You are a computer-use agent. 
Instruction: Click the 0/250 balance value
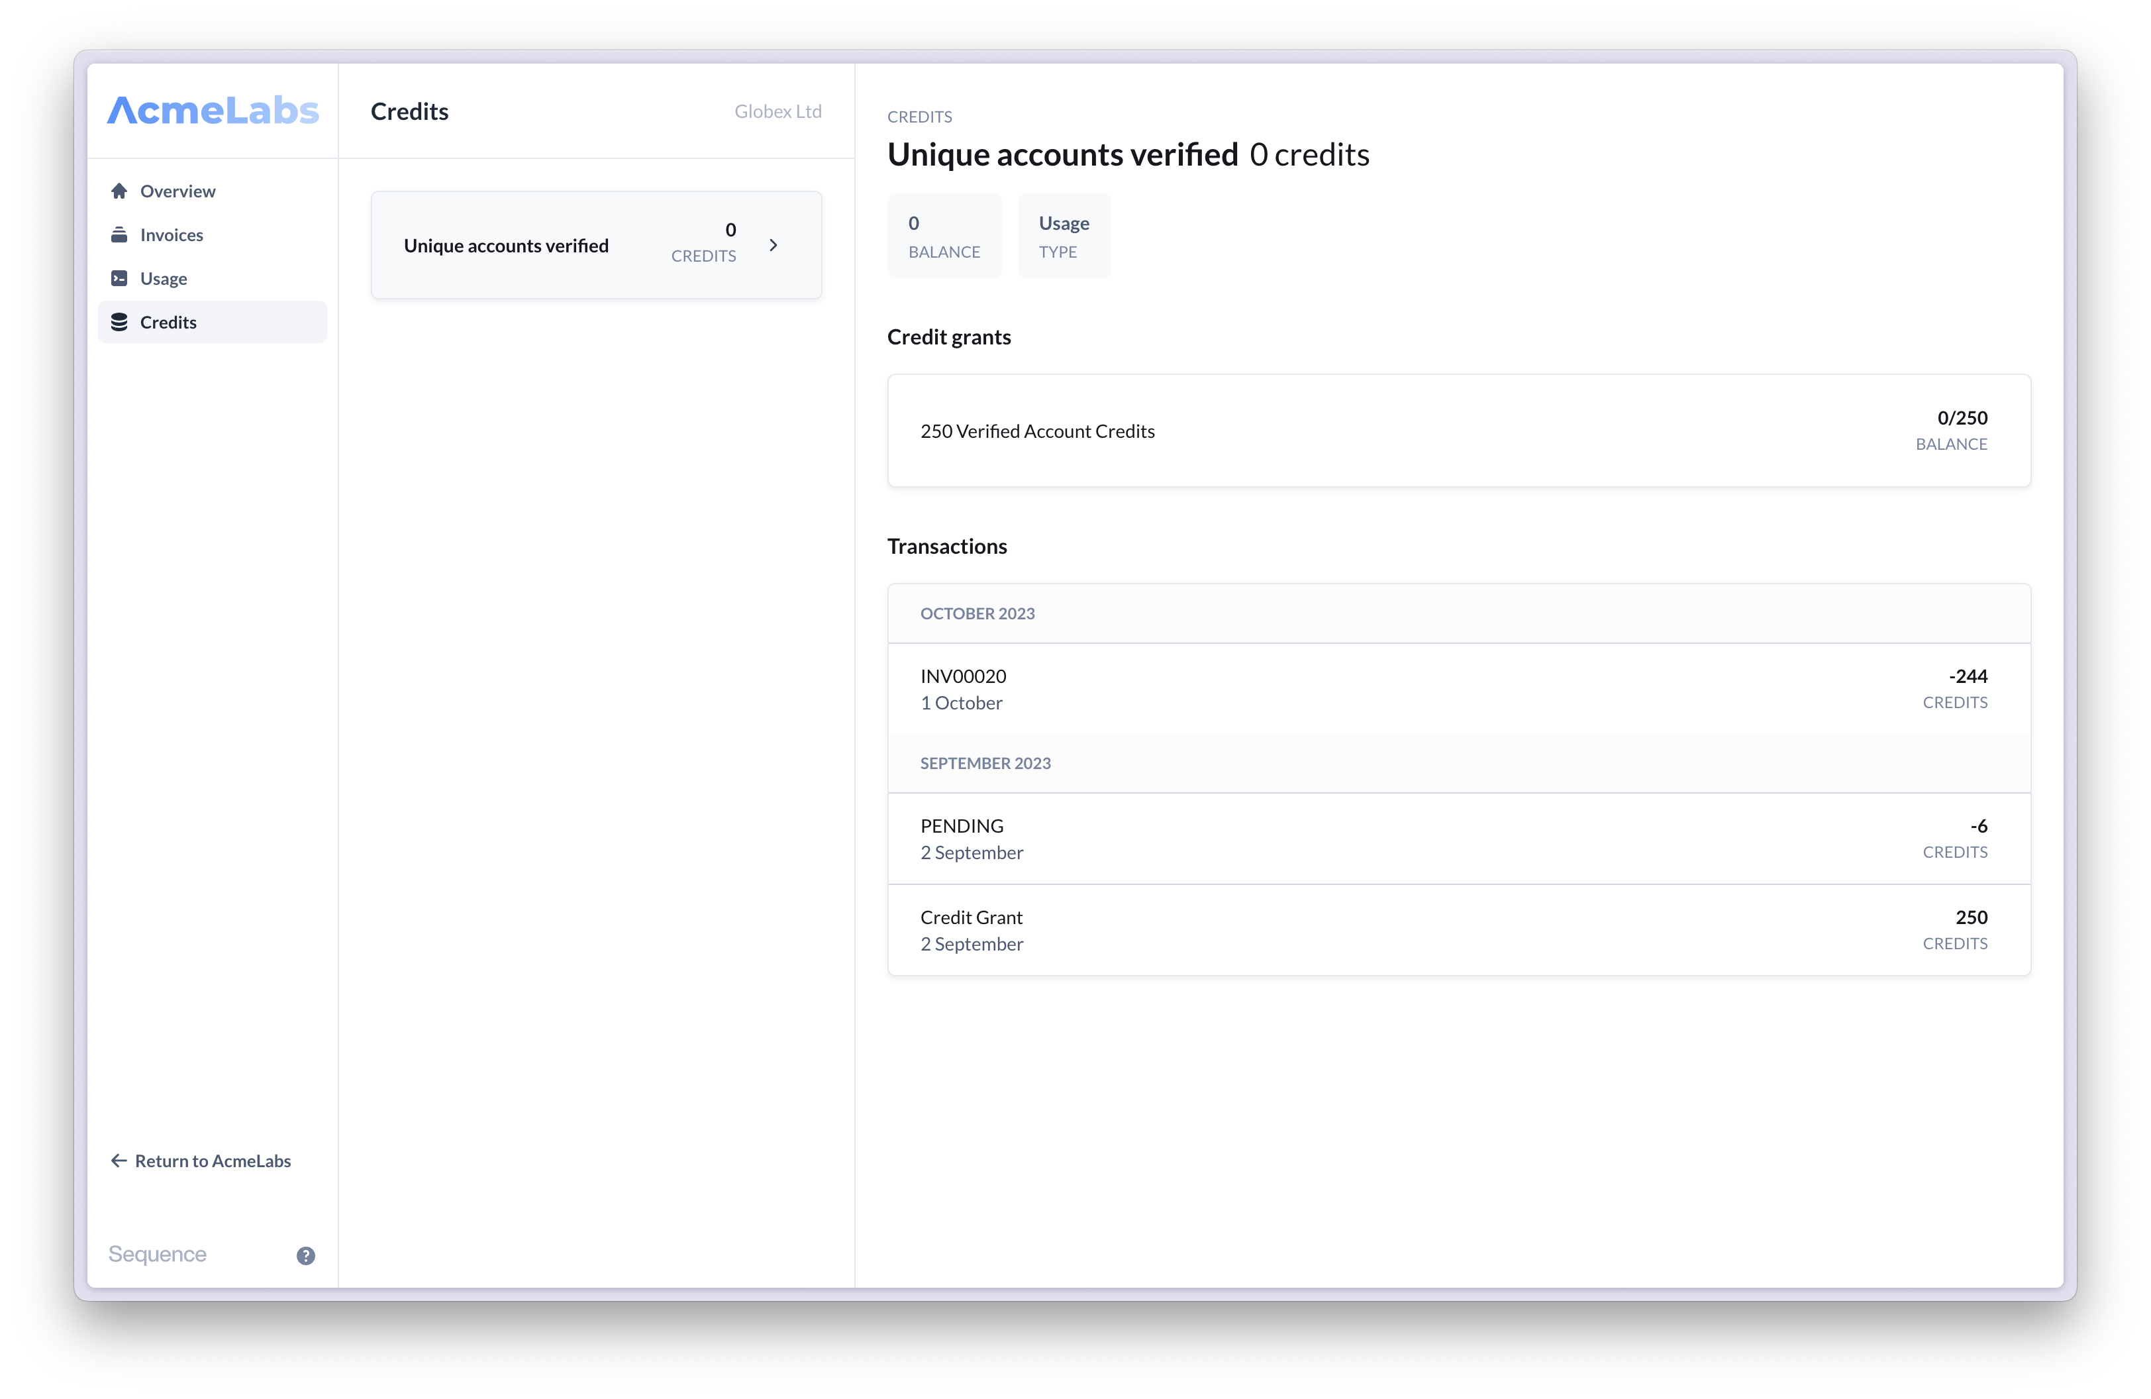[1962, 417]
